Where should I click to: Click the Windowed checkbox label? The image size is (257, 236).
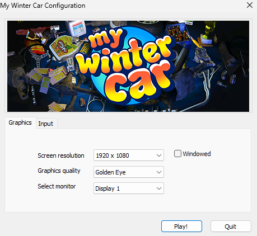pos(197,154)
